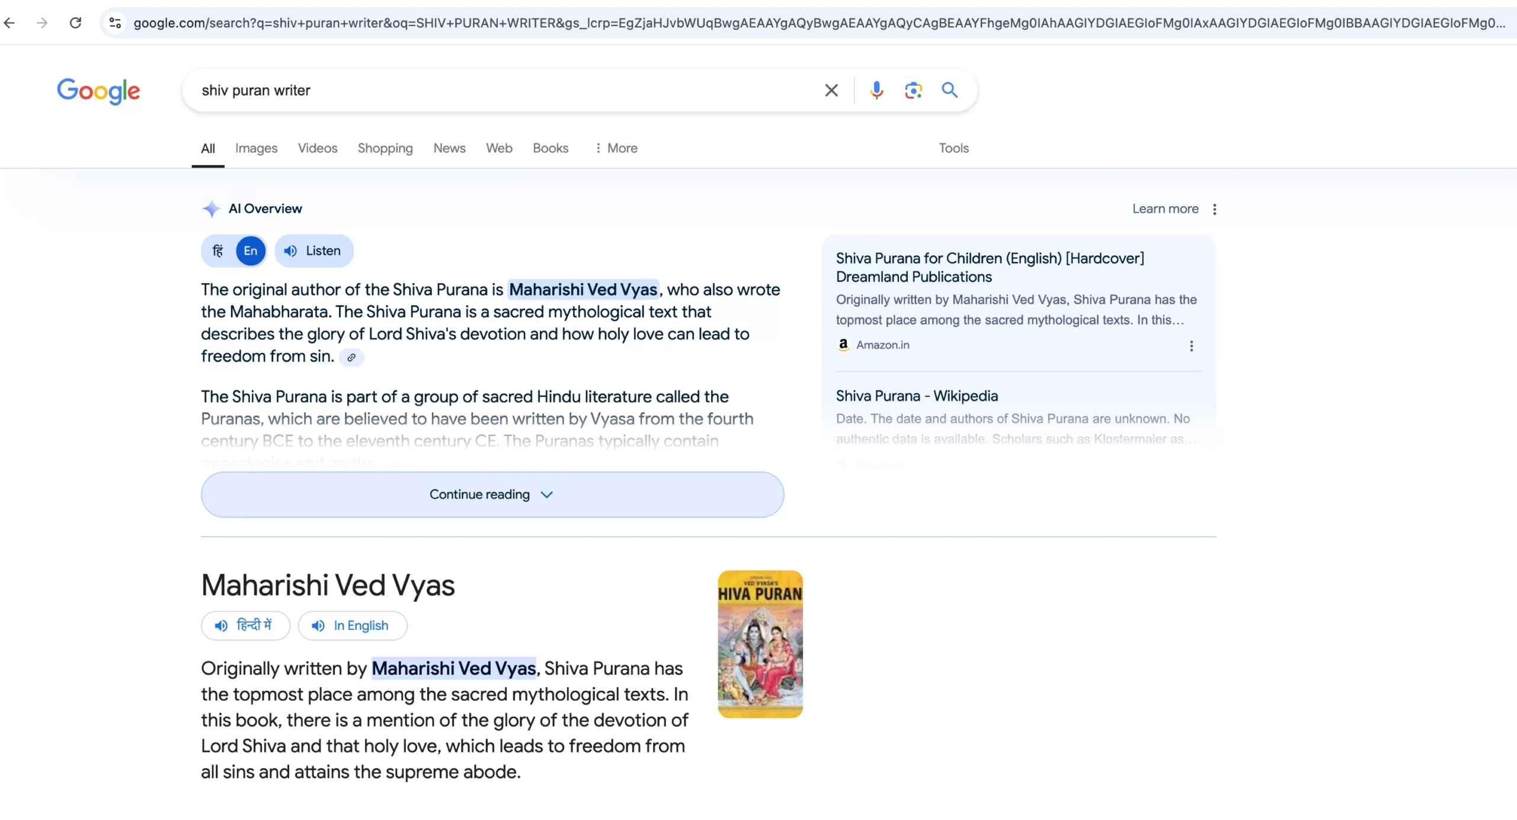Click the citation link icon after 'sin.'

[x=351, y=357]
